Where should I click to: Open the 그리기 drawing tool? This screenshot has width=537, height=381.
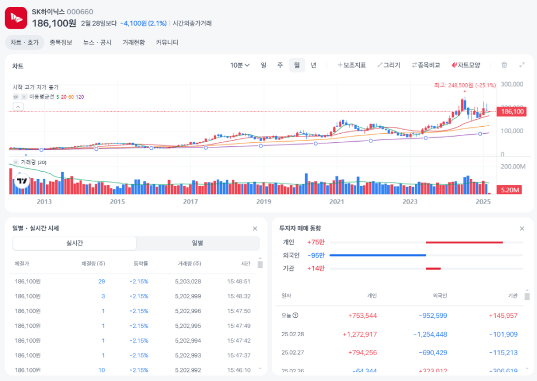pyautogui.click(x=389, y=65)
